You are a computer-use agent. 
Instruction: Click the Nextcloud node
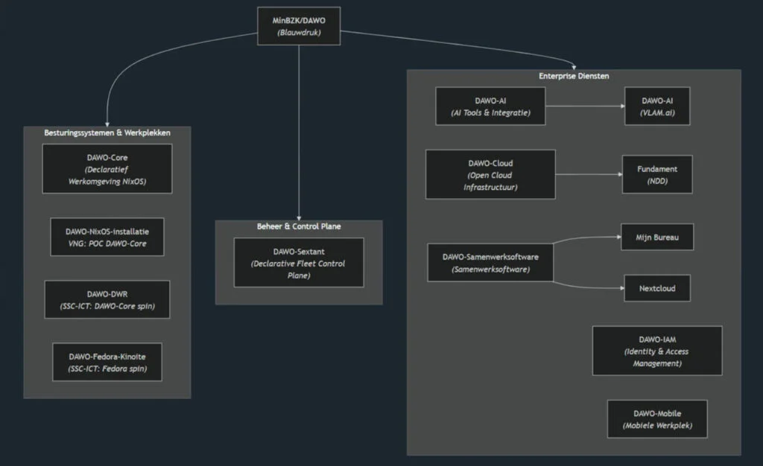pyautogui.click(x=657, y=288)
